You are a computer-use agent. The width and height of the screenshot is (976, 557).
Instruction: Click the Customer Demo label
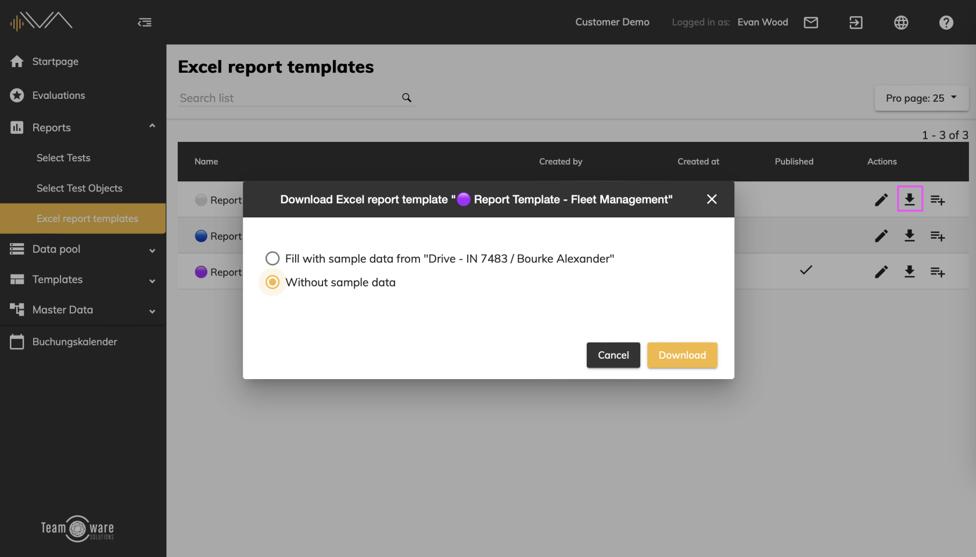pyautogui.click(x=612, y=22)
